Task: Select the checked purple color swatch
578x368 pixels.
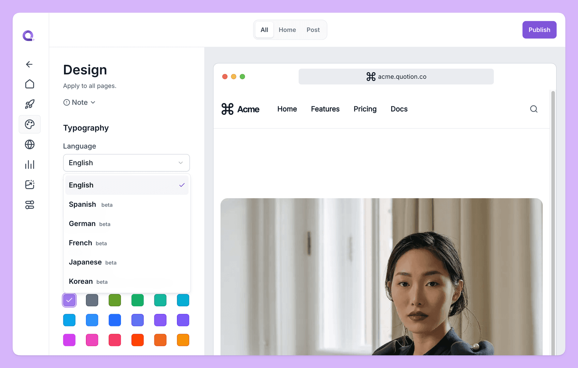Action: pos(69,300)
